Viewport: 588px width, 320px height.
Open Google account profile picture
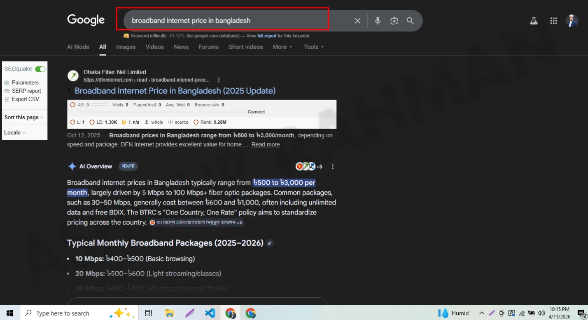[x=572, y=21]
